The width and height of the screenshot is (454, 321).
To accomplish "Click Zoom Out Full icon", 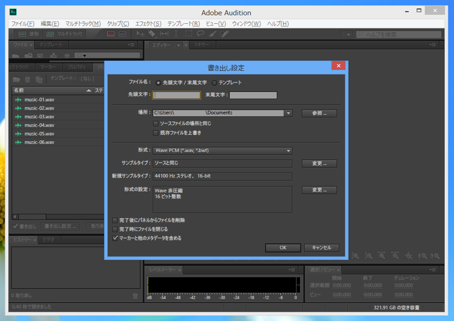I will 409,256.
